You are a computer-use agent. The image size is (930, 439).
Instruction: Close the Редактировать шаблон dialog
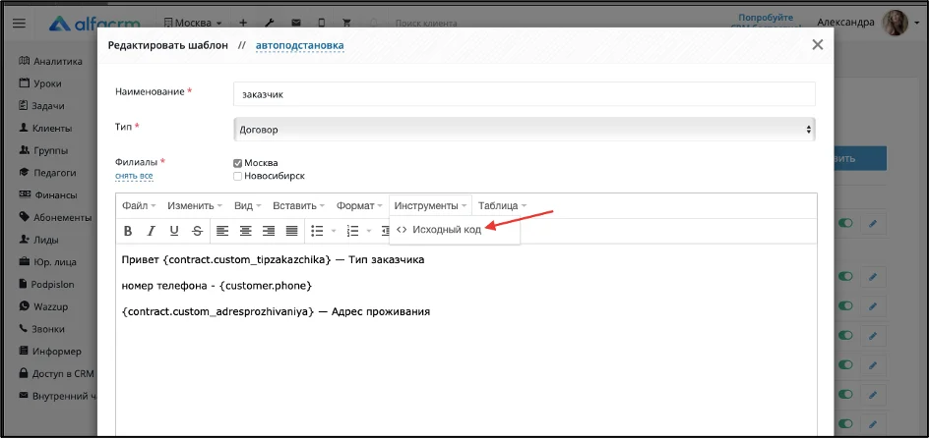[x=818, y=44]
